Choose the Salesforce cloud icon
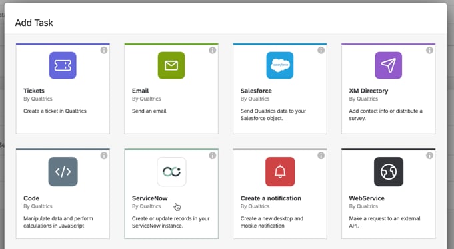Screen dimensions: 454x249 pyautogui.click(x=280, y=65)
